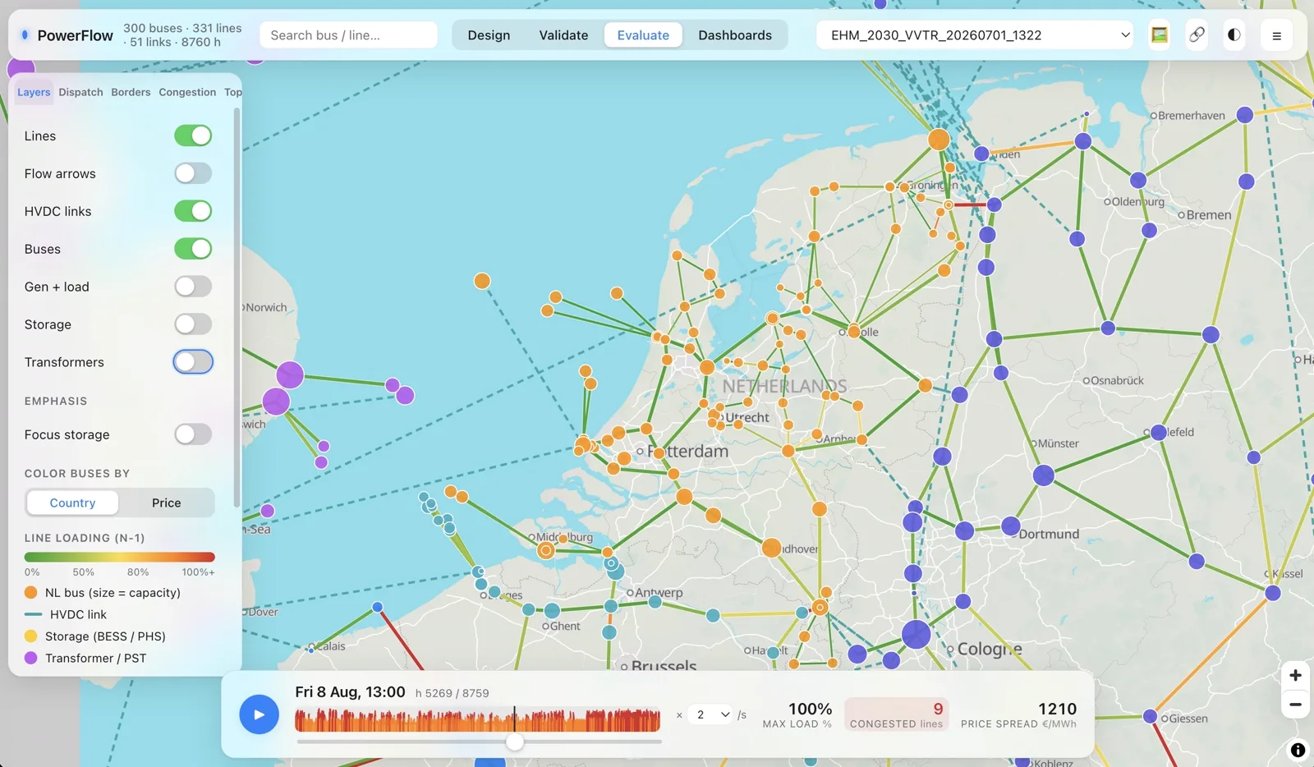Select the Layers panel tab
The image size is (1314, 767).
[x=34, y=92]
